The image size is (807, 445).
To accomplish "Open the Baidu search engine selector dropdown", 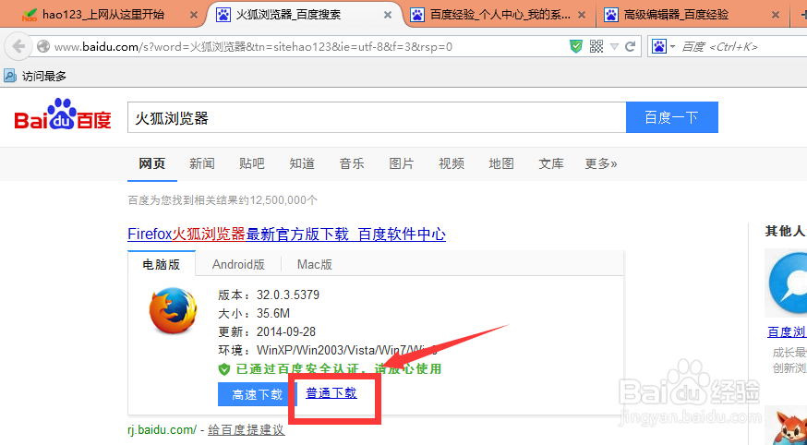I will coord(663,47).
